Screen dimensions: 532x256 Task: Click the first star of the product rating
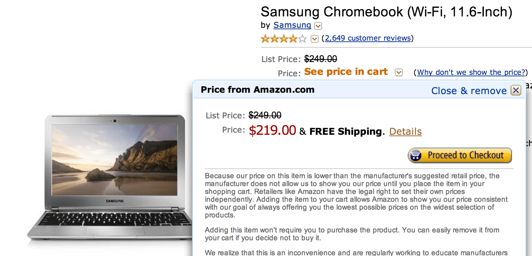[x=265, y=39]
